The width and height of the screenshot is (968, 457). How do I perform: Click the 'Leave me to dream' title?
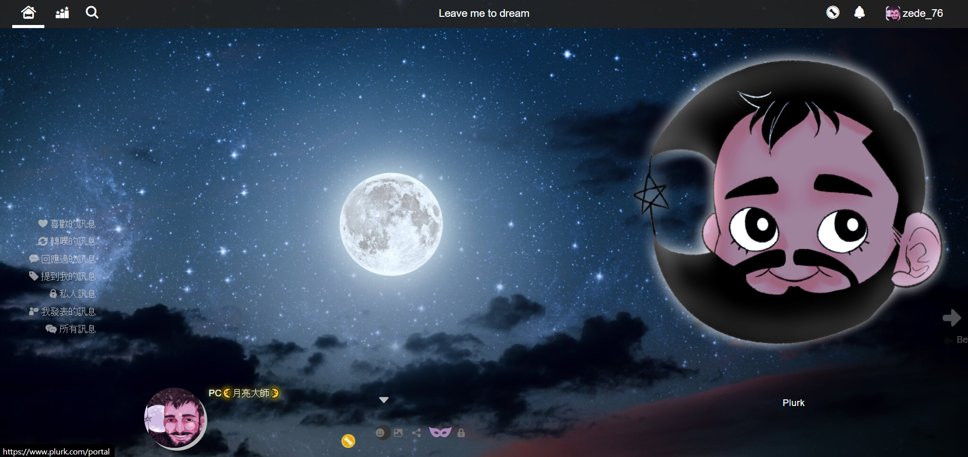(x=484, y=13)
